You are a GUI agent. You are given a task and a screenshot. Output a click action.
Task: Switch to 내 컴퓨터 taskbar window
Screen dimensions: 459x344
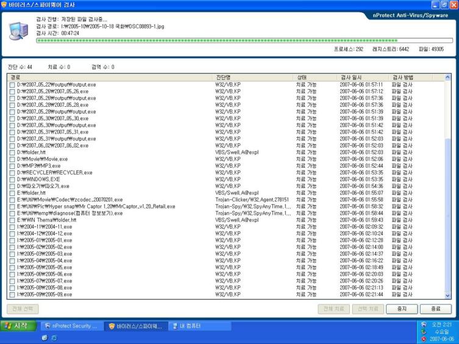(x=200, y=326)
